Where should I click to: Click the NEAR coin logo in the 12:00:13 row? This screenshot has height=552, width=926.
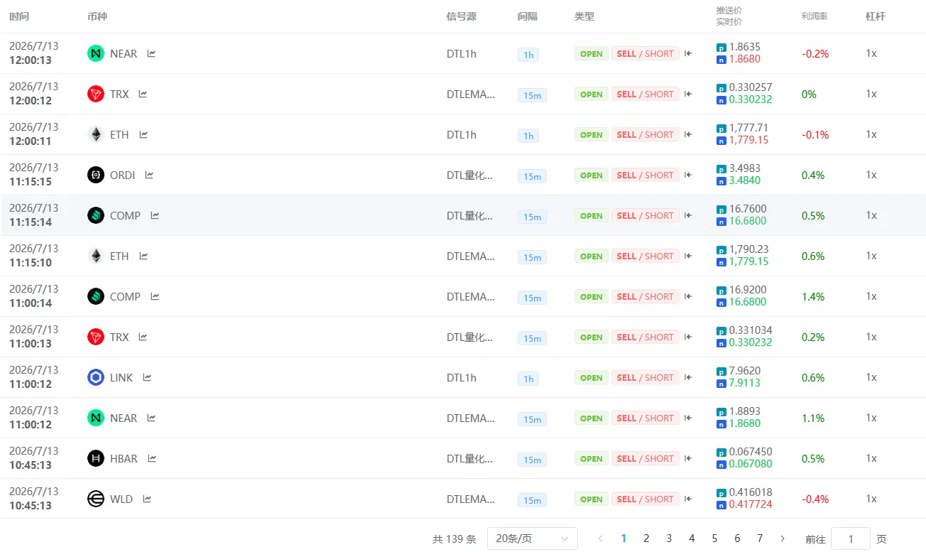tap(96, 53)
